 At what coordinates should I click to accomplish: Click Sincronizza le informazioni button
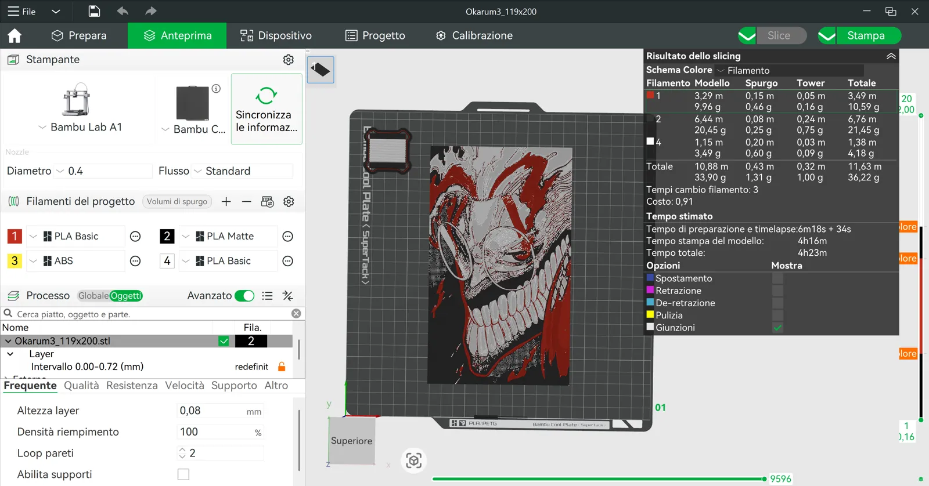[267, 109]
